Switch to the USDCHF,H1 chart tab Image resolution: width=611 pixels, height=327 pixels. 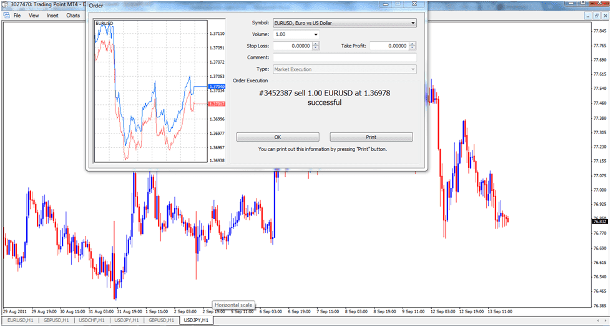91,320
